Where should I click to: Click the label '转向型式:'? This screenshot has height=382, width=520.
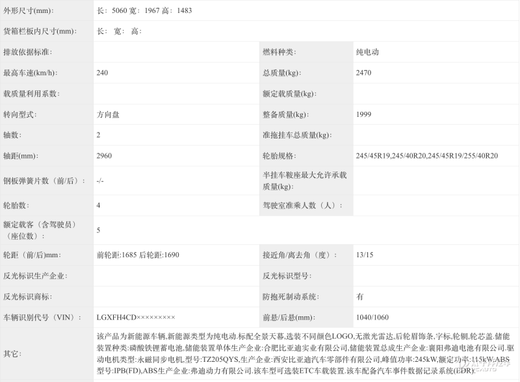[20, 115]
